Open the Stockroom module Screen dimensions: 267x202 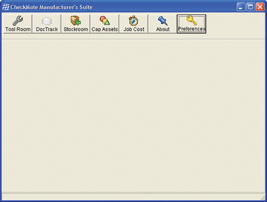[76, 24]
